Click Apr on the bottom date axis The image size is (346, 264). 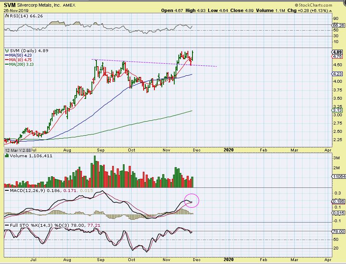click(328, 259)
